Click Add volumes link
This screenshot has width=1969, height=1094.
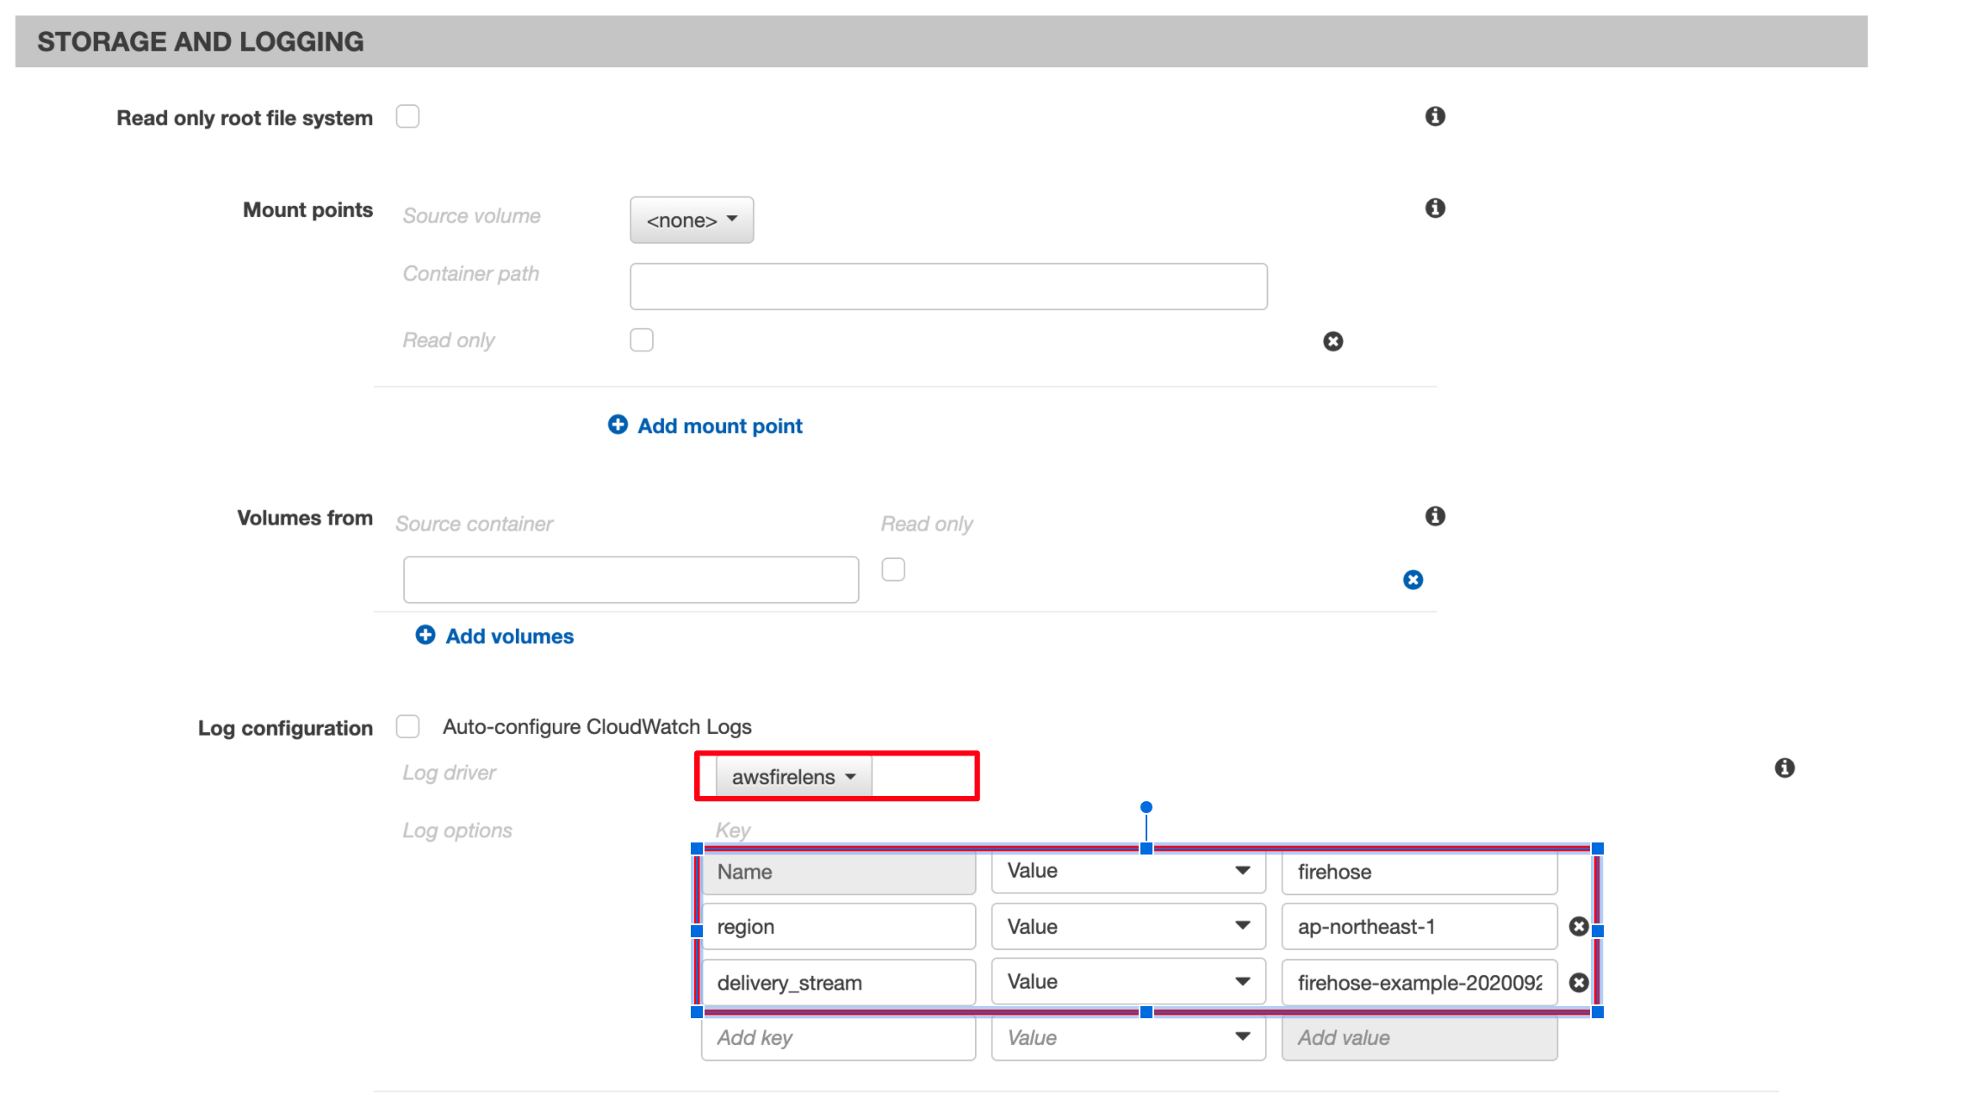(508, 637)
